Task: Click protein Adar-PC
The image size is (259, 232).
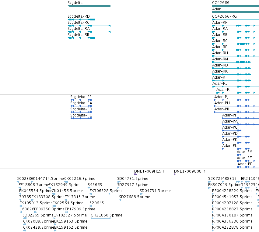Action: tap(230, 127)
